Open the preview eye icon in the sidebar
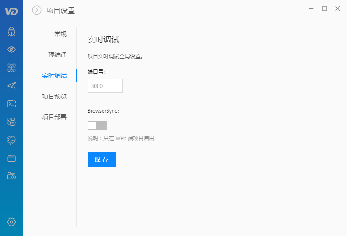This screenshot has width=347, height=236. pos(11,49)
